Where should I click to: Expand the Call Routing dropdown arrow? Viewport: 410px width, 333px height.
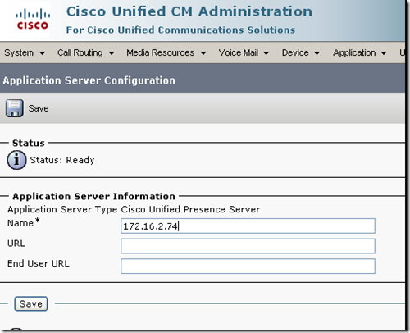coord(112,53)
